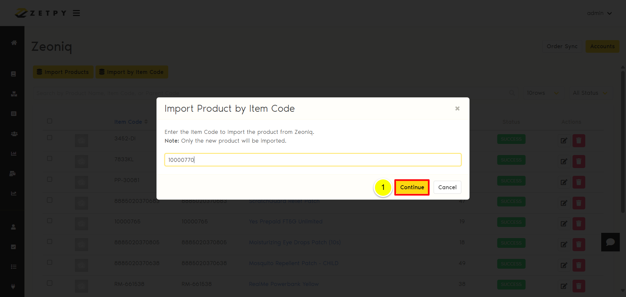Edit the Moisturizing Eye Drops Patch row
The height and width of the screenshot is (297, 626).
(x=564, y=245)
